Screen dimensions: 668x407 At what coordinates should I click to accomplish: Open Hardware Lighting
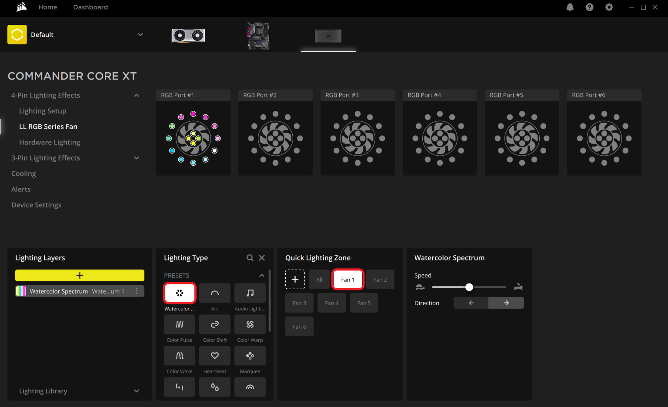(x=50, y=142)
